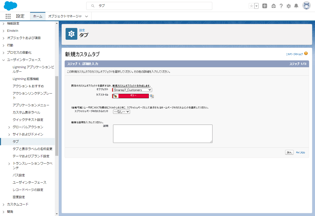Click the 次へ button
The width and height of the screenshot is (315, 216).
click(289, 152)
